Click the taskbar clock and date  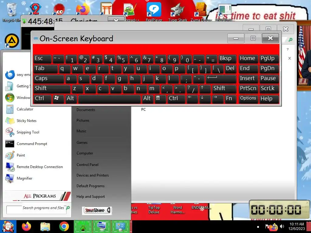(297, 226)
